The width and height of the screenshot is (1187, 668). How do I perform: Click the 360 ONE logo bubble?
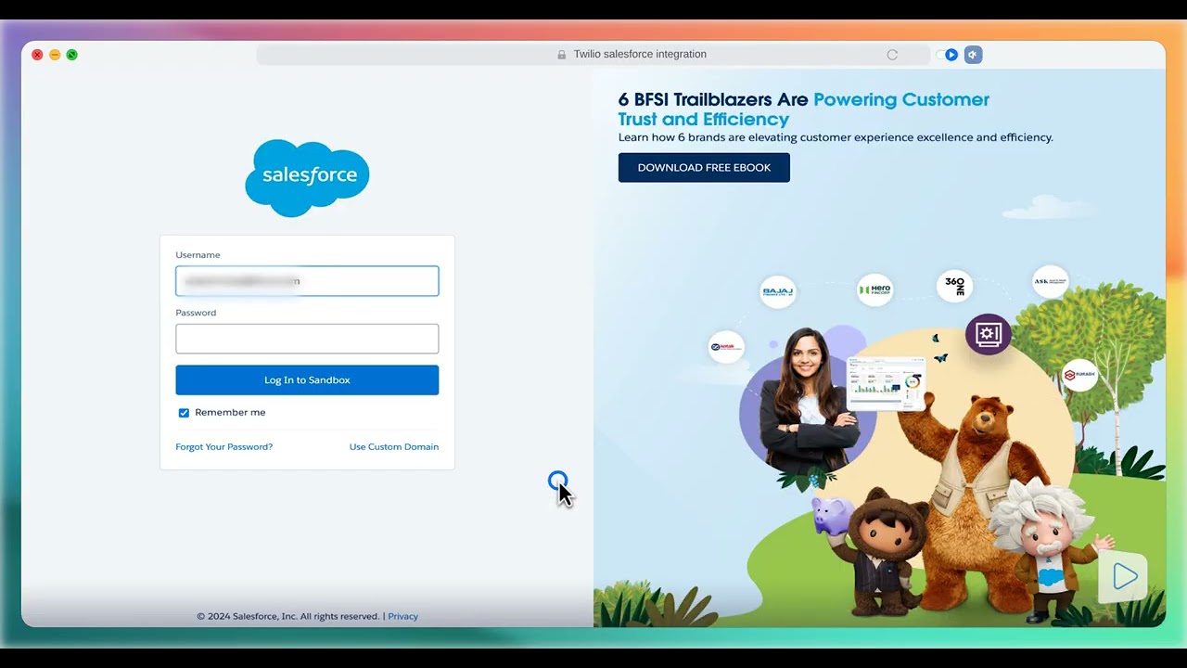tap(954, 284)
